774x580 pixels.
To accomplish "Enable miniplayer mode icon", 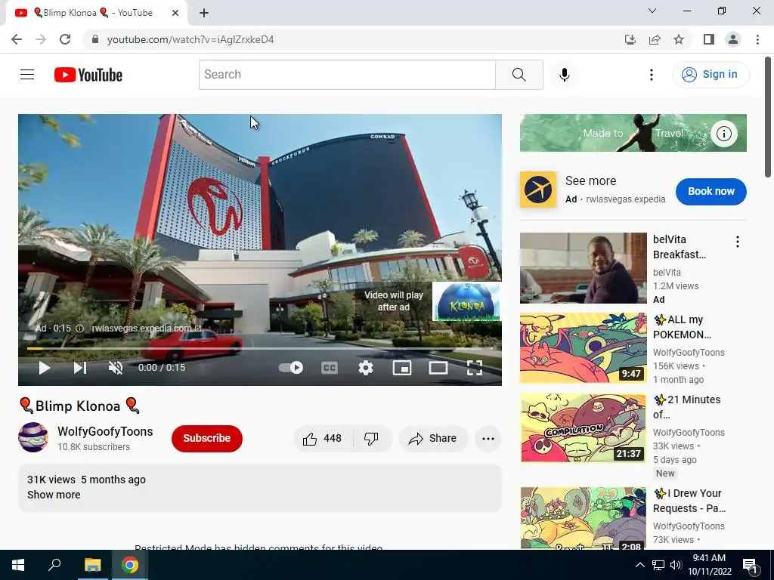I will (x=402, y=368).
